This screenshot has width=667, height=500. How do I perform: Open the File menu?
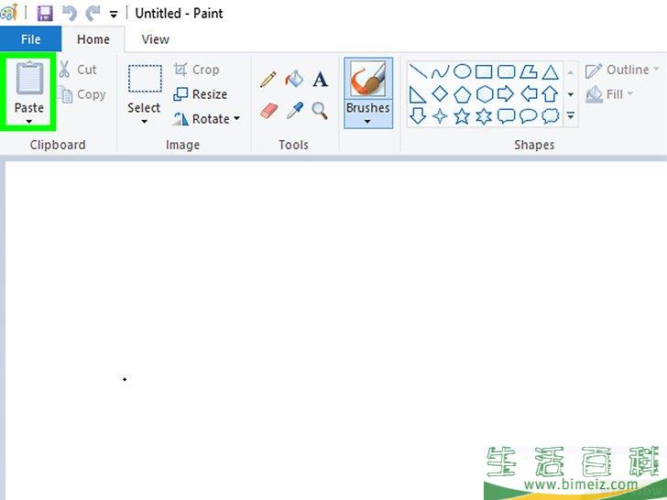click(30, 39)
